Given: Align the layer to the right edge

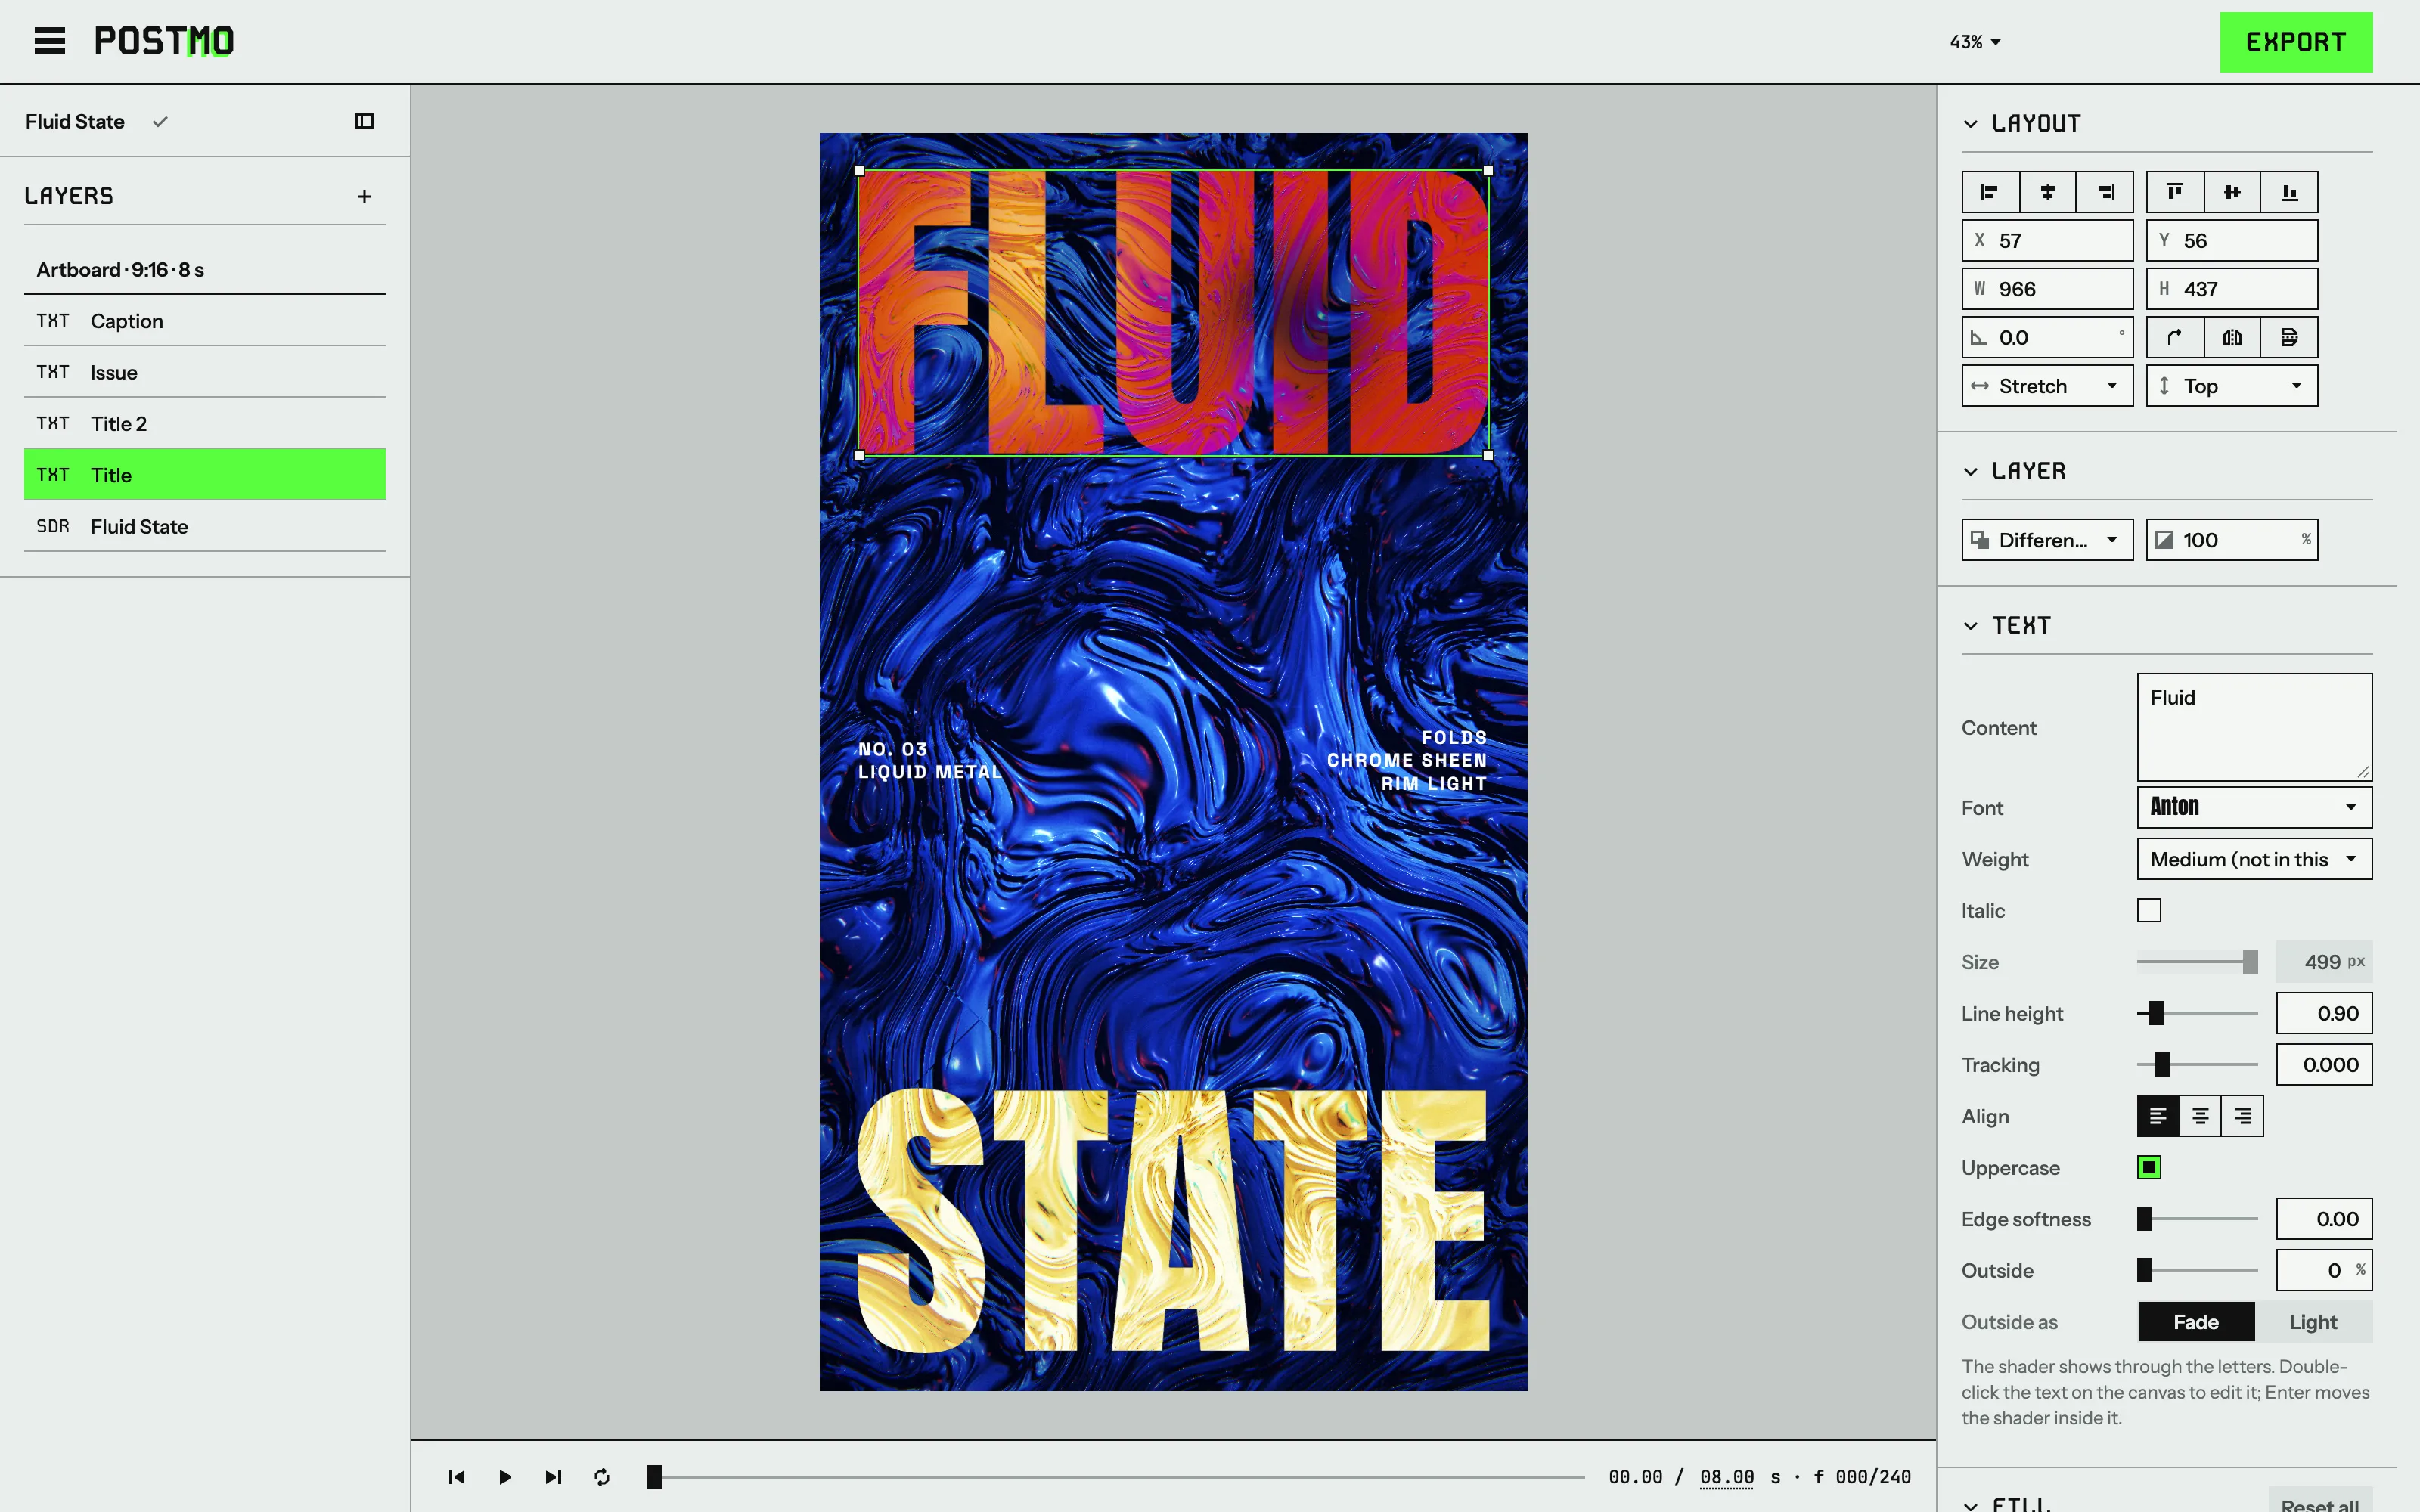Looking at the screenshot, I should pyautogui.click(x=2105, y=192).
